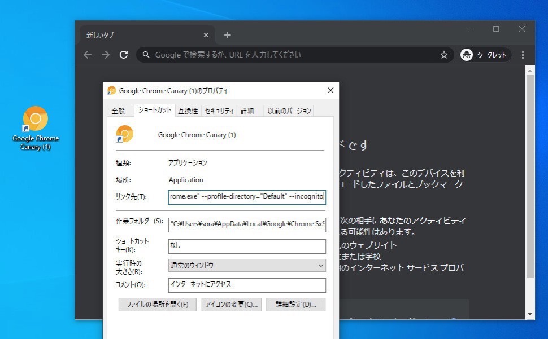
Task: Open the Chrome three-dot menu
Action: coord(523,55)
